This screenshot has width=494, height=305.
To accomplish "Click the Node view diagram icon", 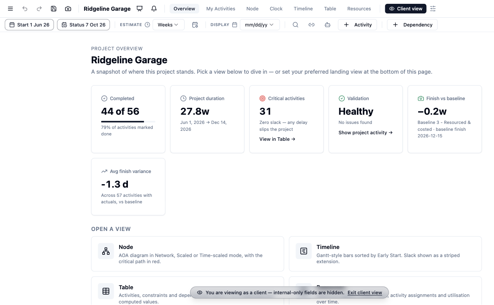I will pyautogui.click(x=106, y=251).
